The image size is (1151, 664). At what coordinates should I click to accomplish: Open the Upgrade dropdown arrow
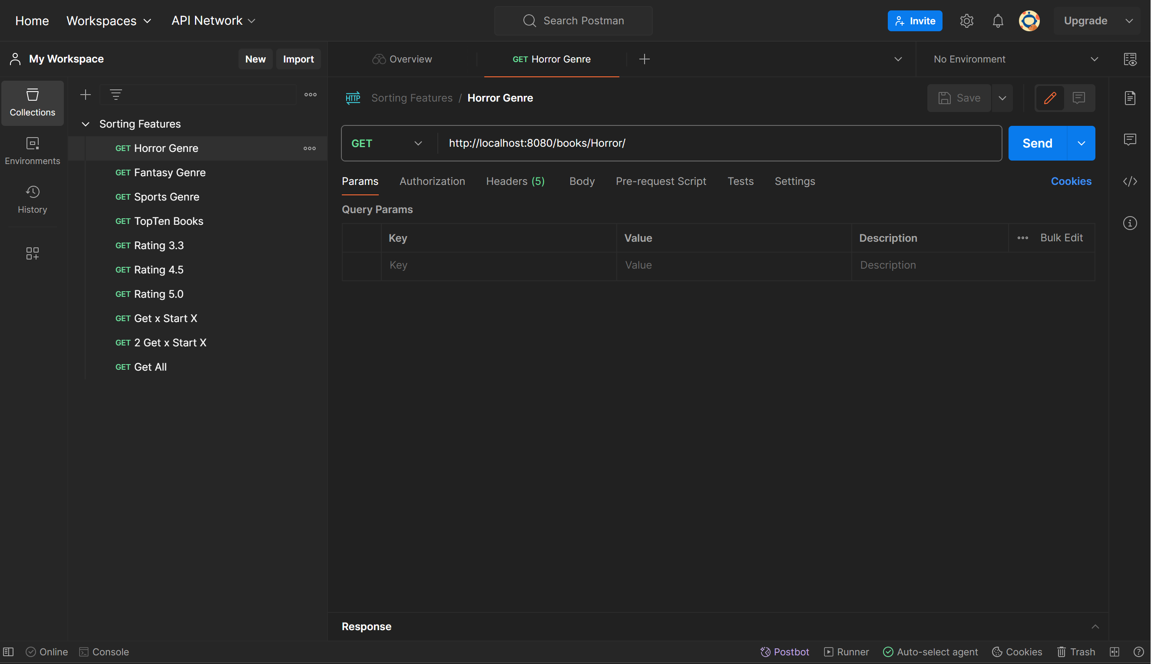[1130, 21]
